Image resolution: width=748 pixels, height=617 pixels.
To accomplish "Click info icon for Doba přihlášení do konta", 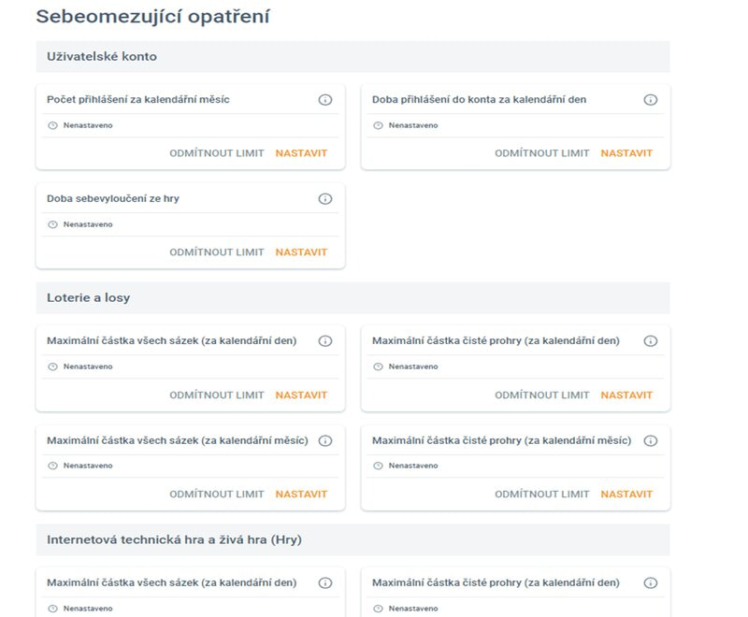I will (651, 100).
